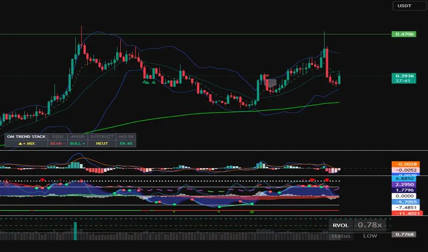The image size is (428, 252).
Task: Click the purple 2.2950 value label
Action: point(404,185)
